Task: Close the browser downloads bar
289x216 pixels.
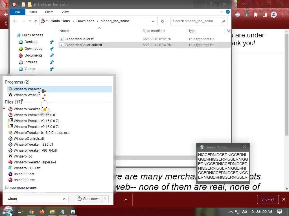Action: (x=284, y=199)
